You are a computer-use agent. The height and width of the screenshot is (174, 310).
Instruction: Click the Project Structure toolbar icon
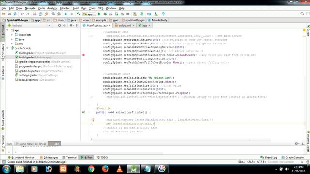tap(149, 14)
